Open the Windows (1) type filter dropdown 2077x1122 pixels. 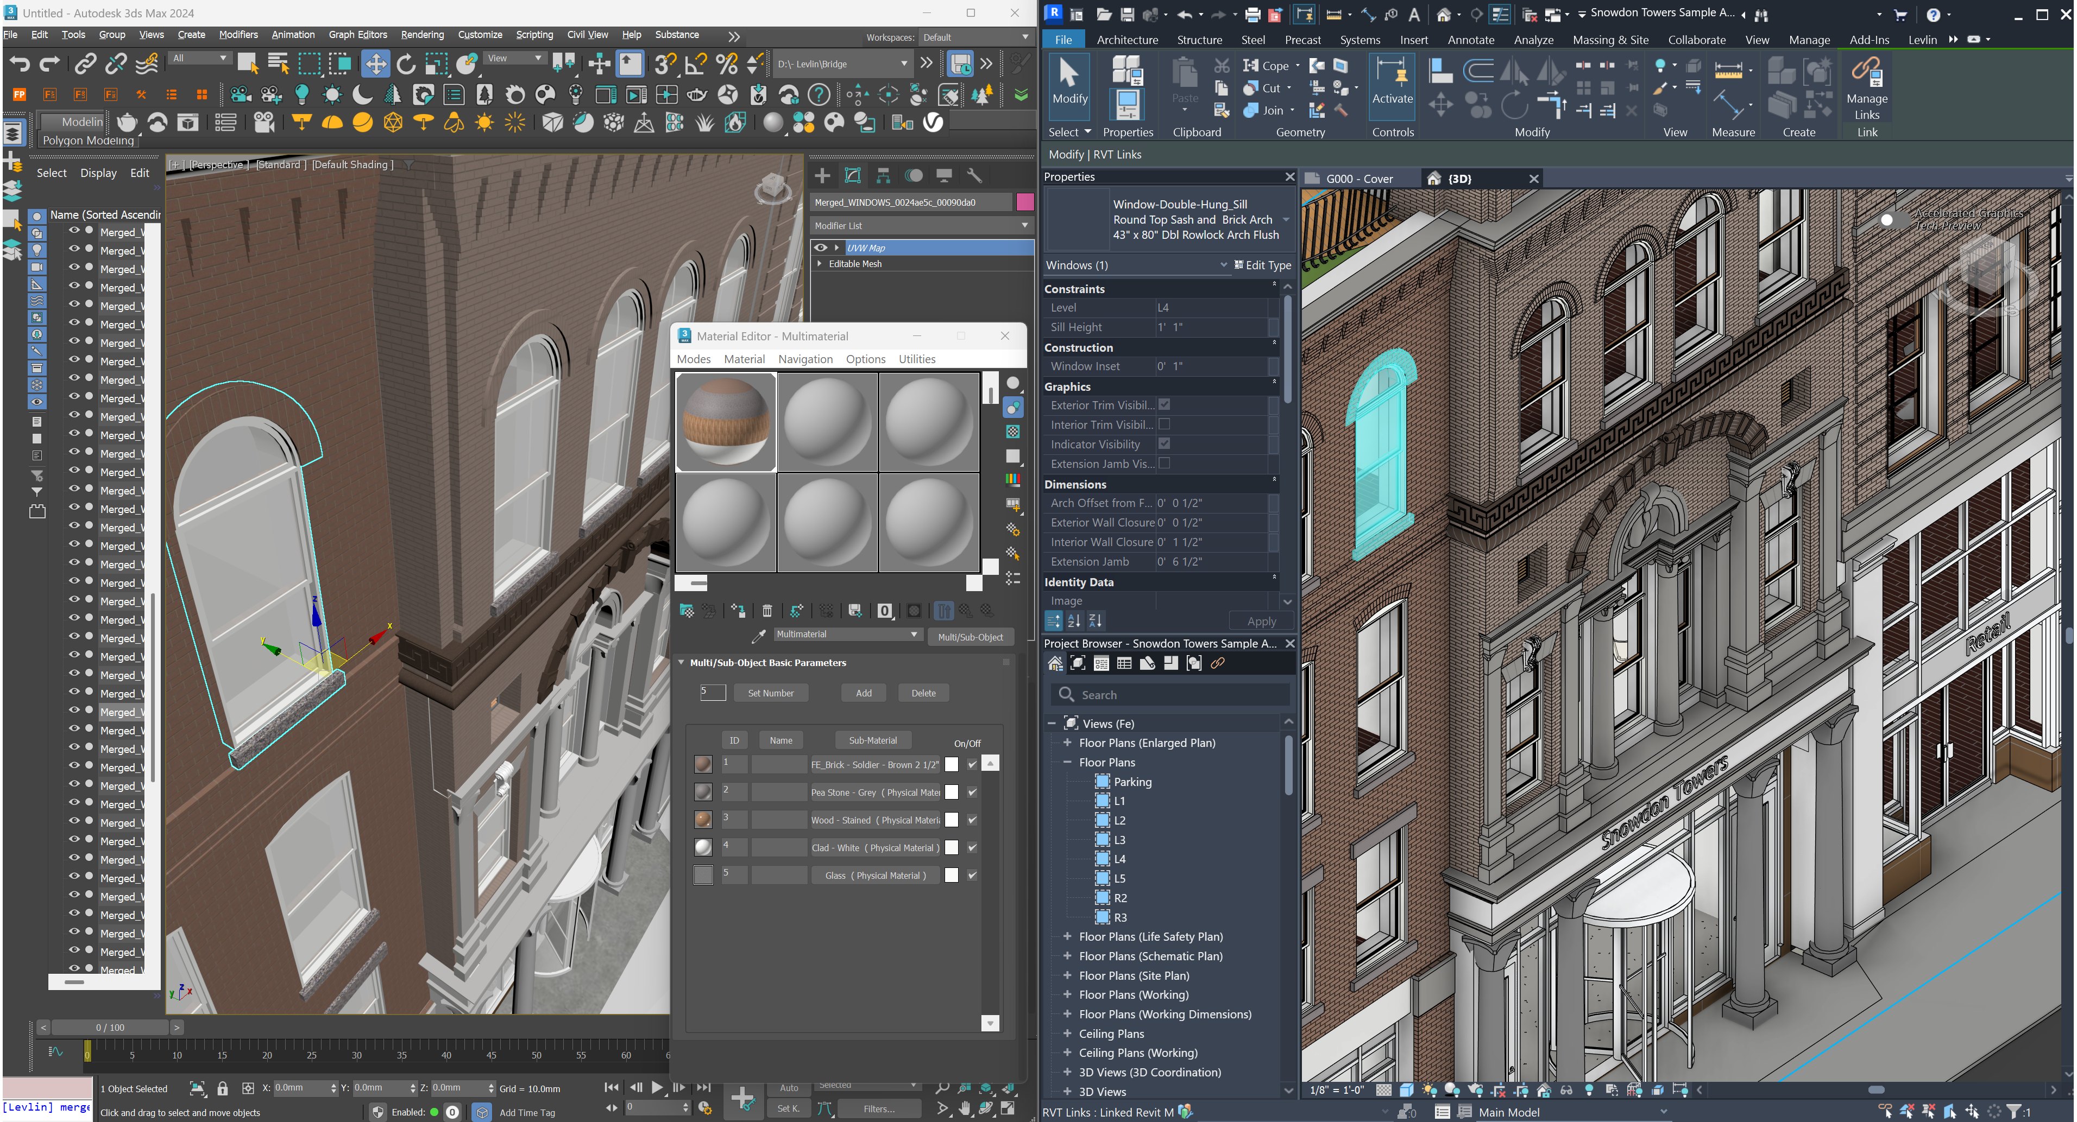pos(1136,265)
